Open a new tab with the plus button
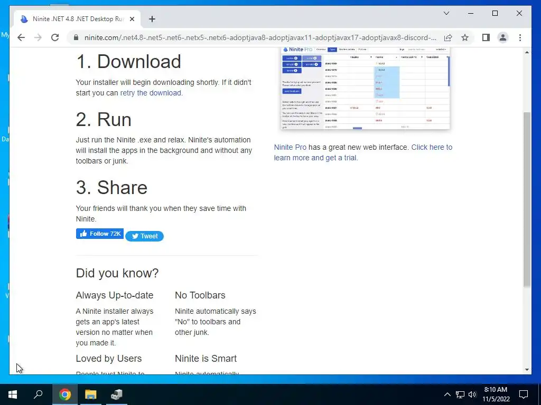The width and height of the screenshot is (541, 405). (152, 19)
